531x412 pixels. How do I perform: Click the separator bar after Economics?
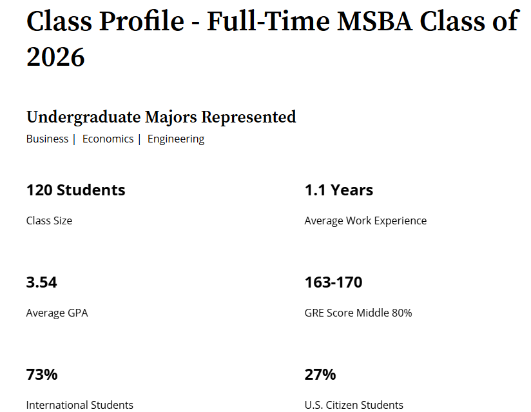[139, 139]
